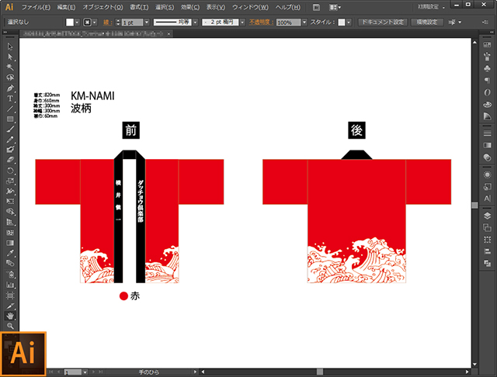Click the fill color swatch in control bar
Image resolution: width=497 pixels, height=377 pixels.
pyautogui.click(x=70, y=23)
